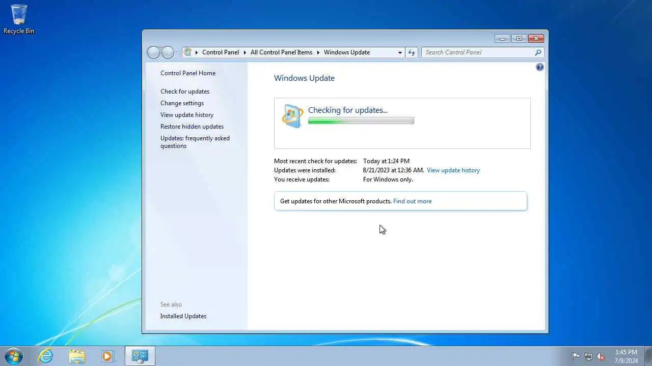The image size is (652, 366).
Task: Close the Windows Update window
Action: (x=536, y=39)
